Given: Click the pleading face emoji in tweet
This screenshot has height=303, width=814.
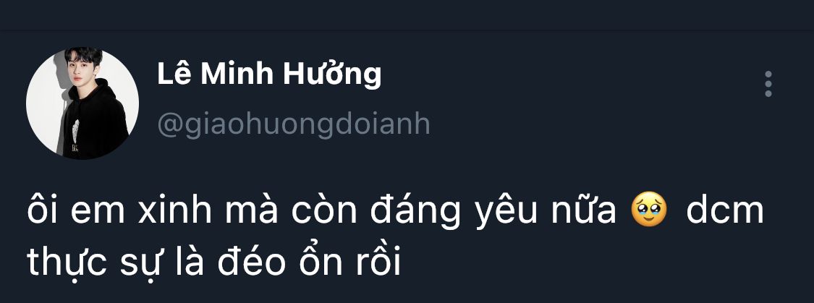Looking at the screenshot, I should click(x=648, y=211).
